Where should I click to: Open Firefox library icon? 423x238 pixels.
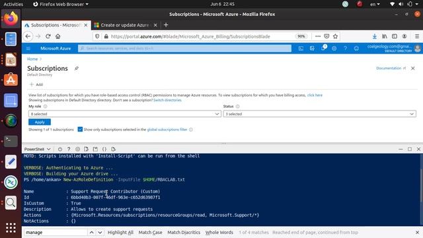385,36
